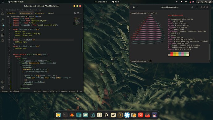This screenshot has width=213, height=120.
Task: Change language mode via JavaScript in status bar
Action: tap(63, 91)
